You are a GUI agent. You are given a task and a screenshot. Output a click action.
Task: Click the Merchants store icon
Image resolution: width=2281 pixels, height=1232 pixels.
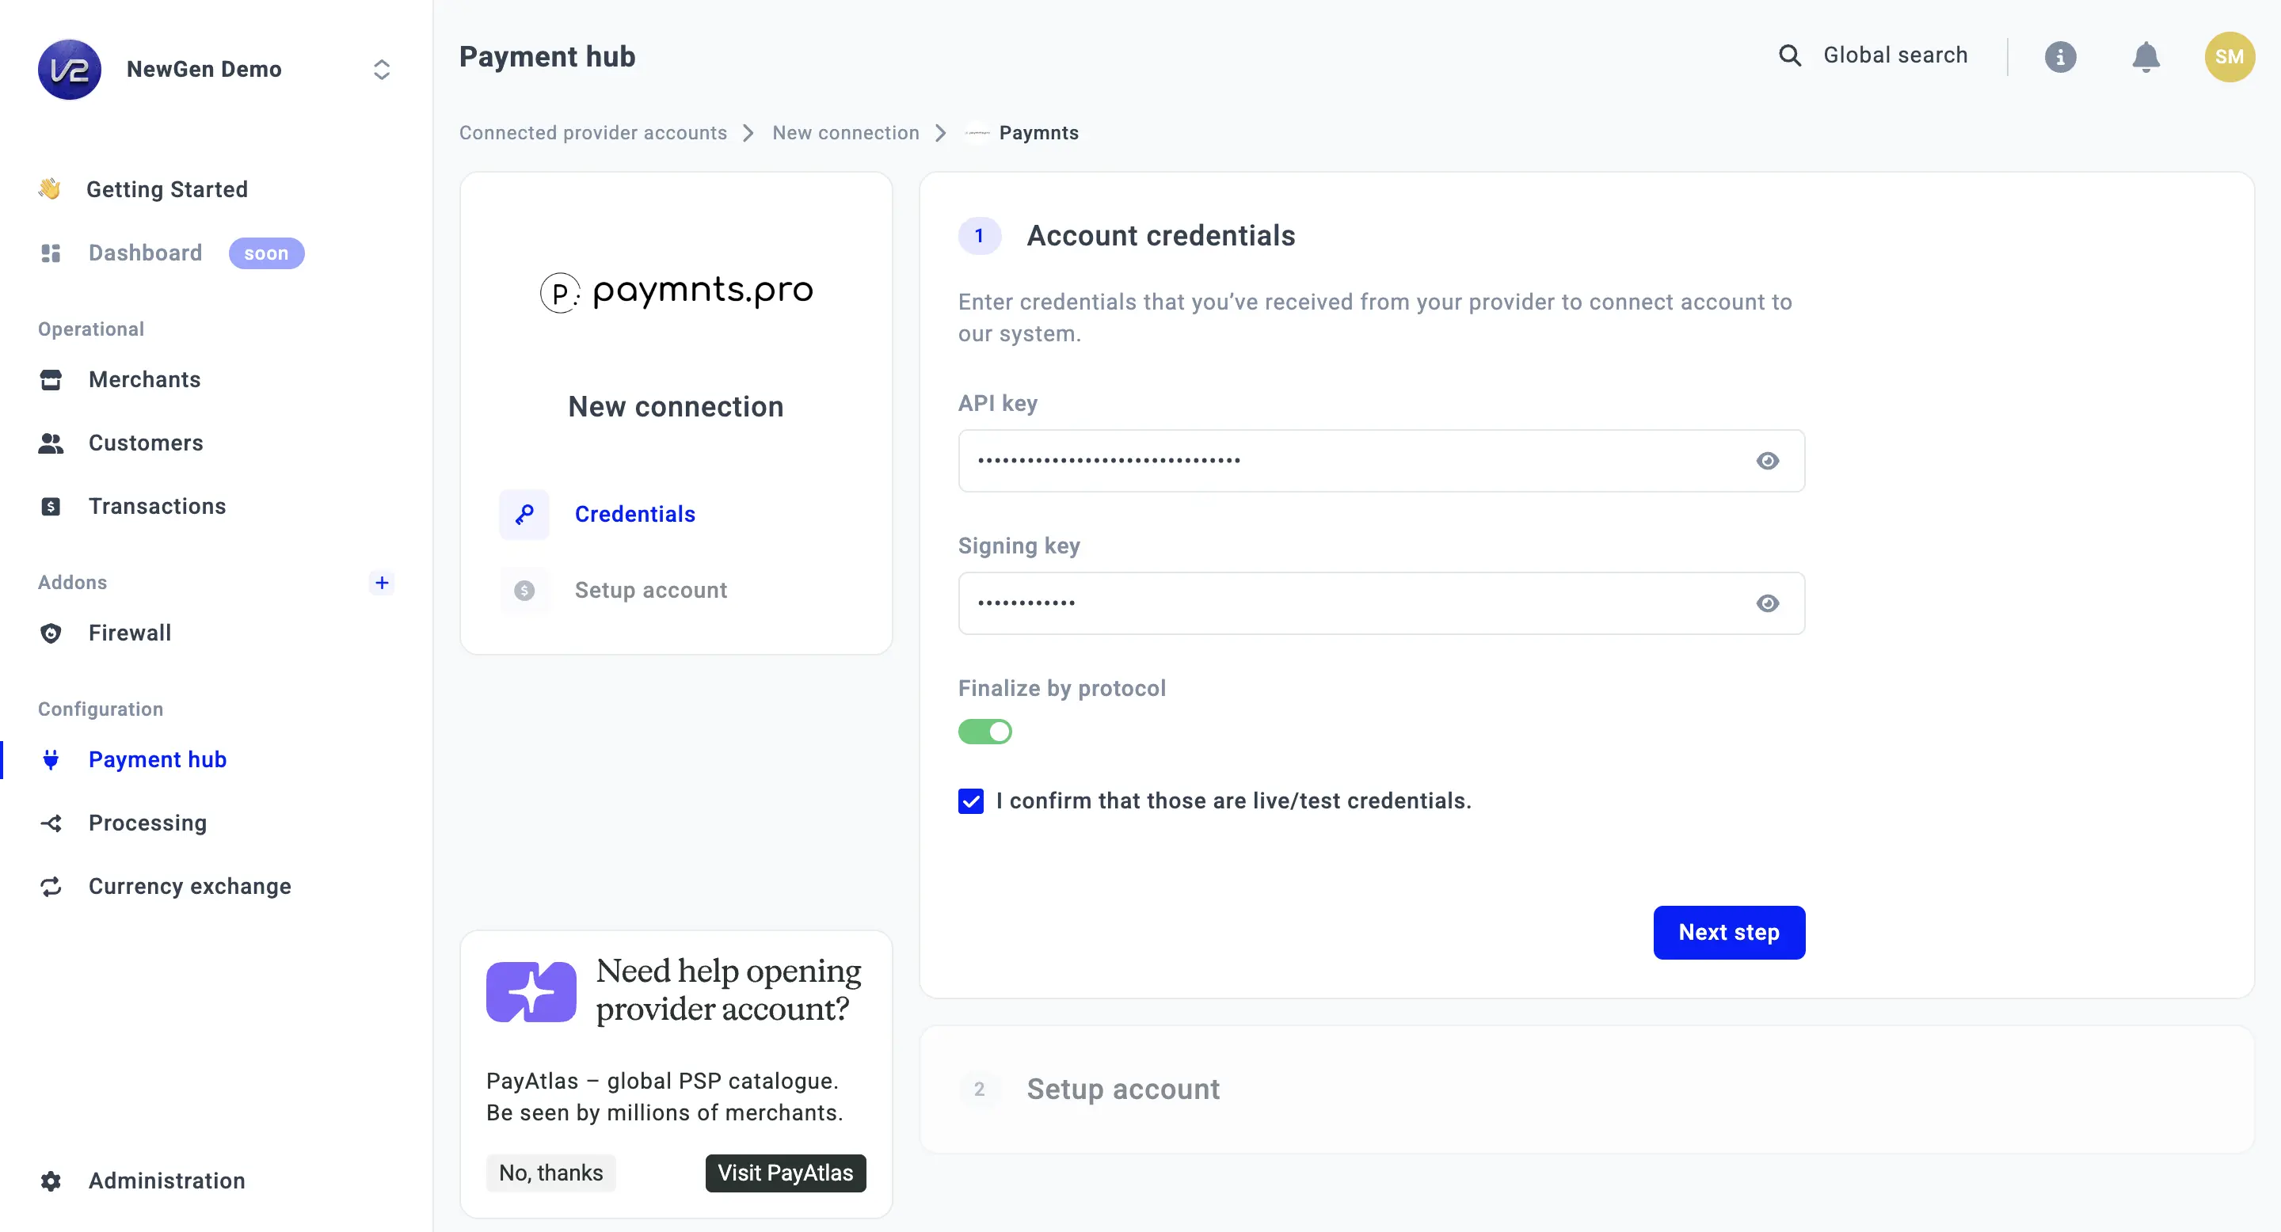click(51, 380)
